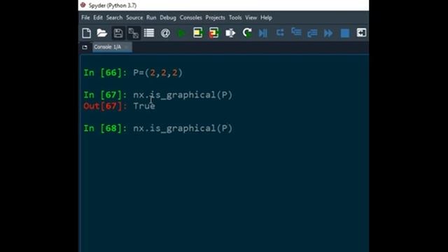Screen dimensions: 448x252
Task: Open the Search menu
Action: pos(114,17)
